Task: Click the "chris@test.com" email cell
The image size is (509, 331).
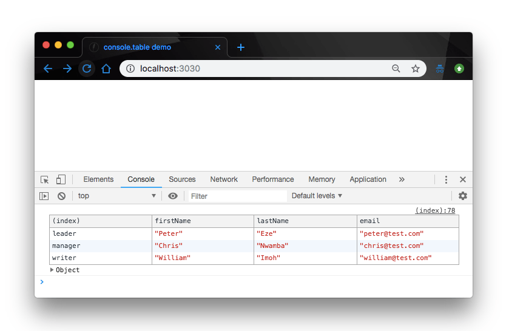Action: click(408, 246)
